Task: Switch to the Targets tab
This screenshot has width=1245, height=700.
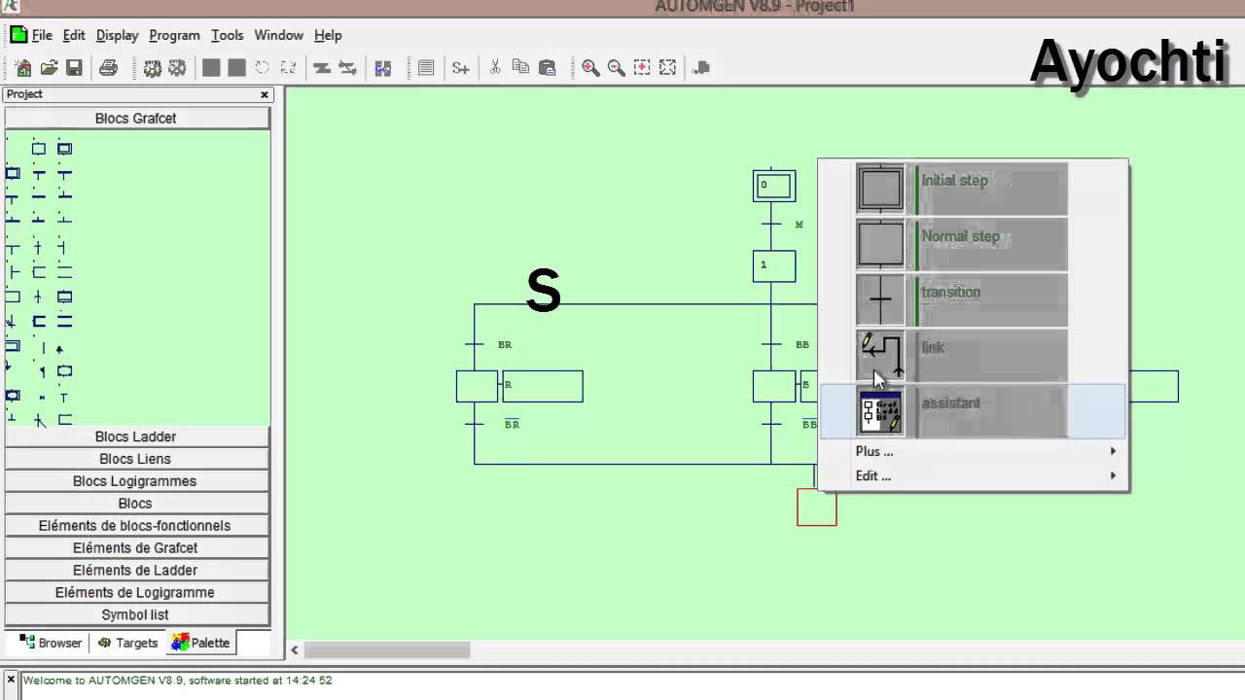Action: coord(127,643)
